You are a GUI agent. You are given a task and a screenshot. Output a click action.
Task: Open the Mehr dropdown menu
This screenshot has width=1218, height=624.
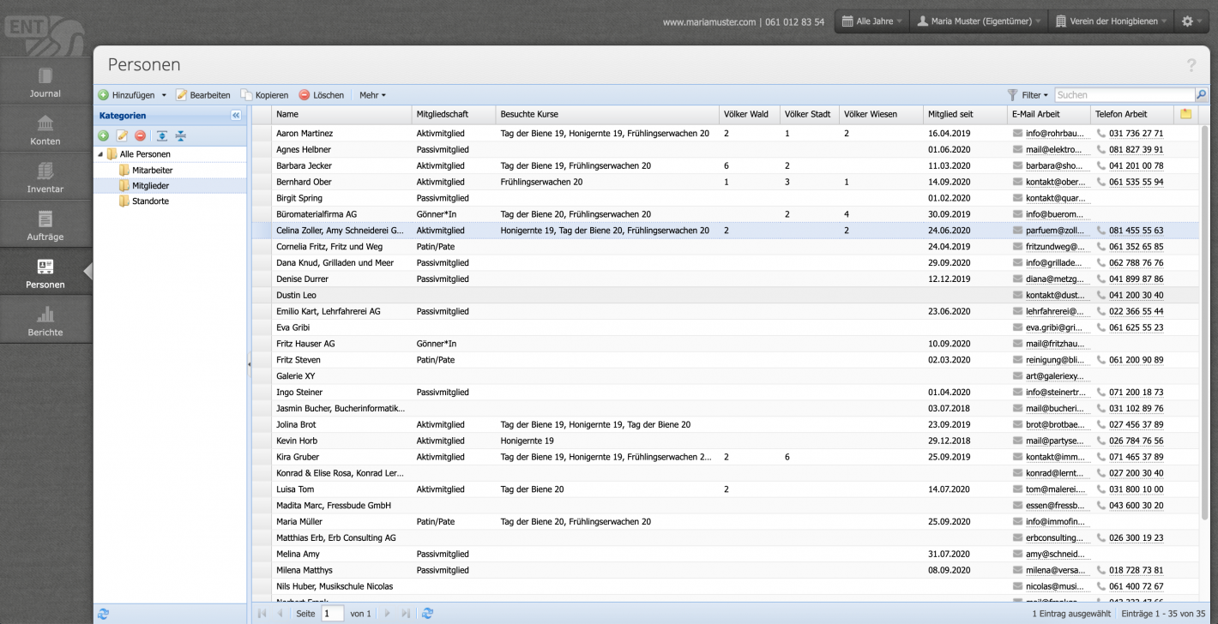coord(372,95)
